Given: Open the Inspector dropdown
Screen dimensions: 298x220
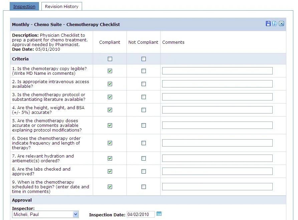Looking at the screenshot, I should coord(75,214).
